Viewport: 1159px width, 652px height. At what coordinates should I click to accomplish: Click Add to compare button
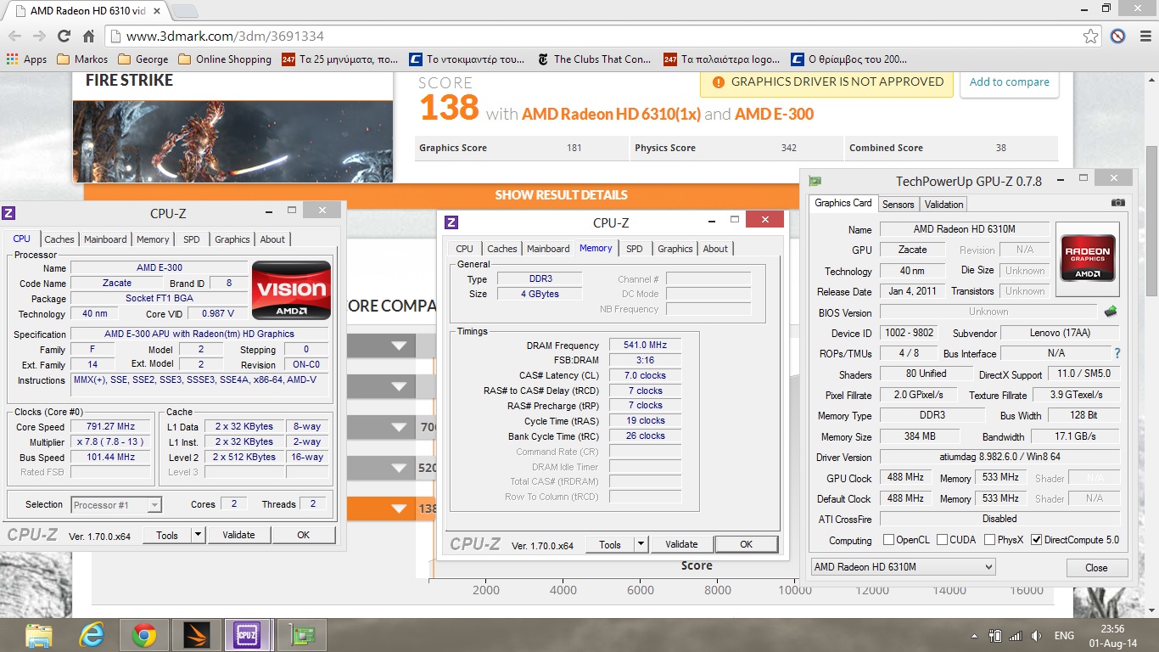1009,82
